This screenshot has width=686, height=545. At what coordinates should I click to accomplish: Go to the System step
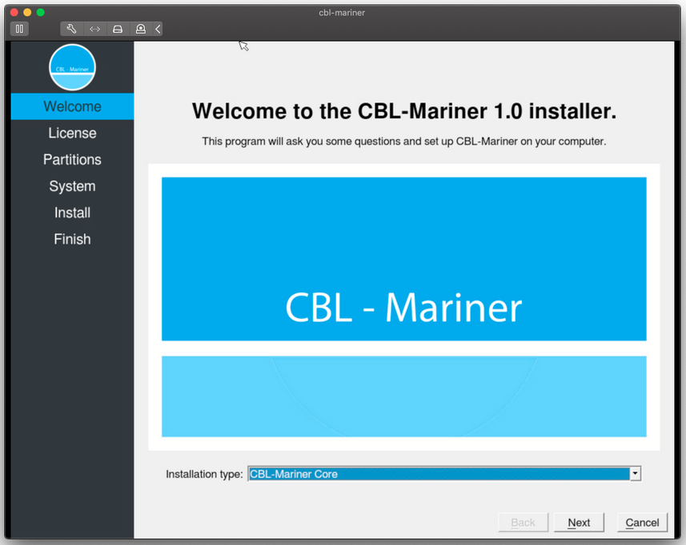point(72,186)
